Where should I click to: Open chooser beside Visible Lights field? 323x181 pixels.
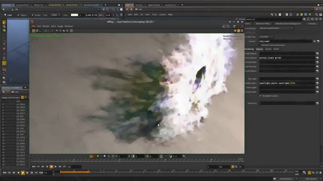coord(317,83)
